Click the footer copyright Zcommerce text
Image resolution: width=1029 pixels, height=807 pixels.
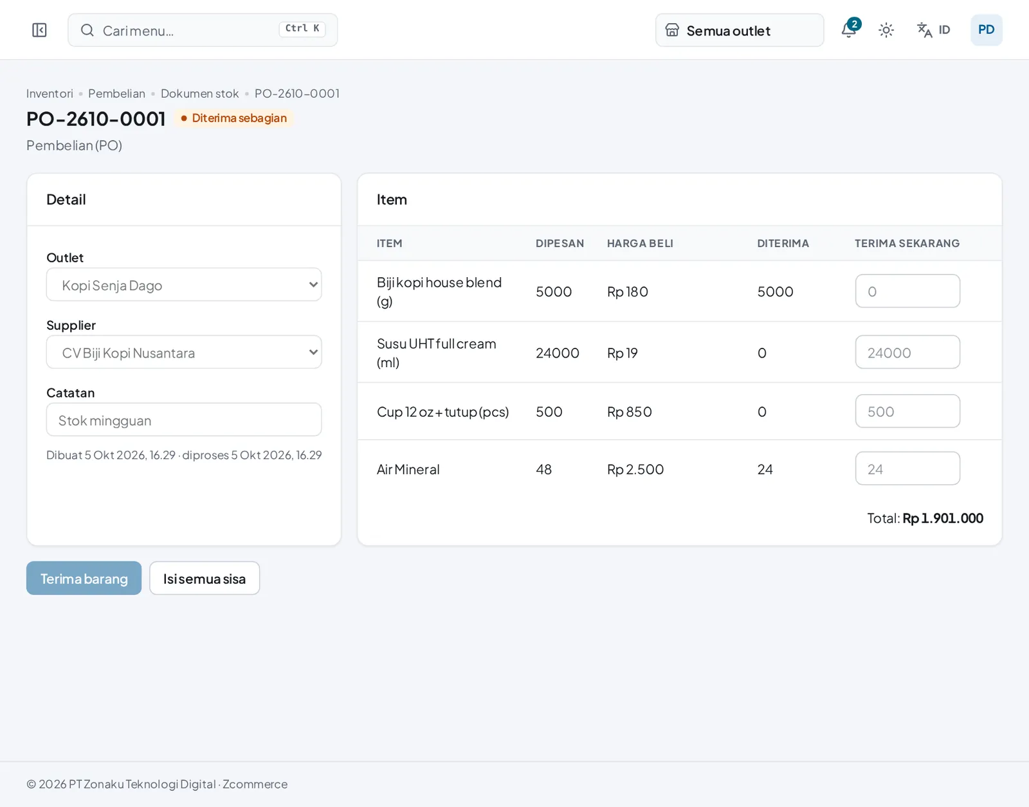tap(157, 784)
